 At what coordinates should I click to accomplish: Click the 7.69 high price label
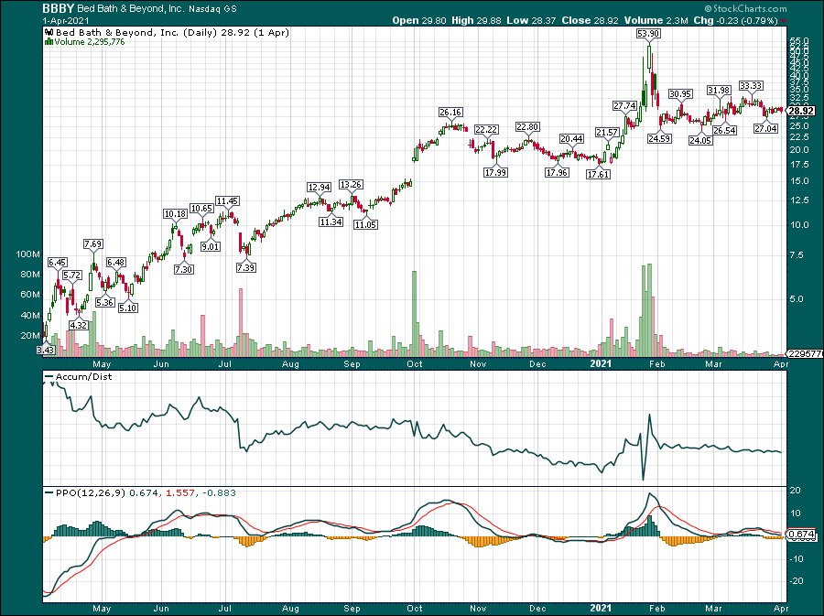tap(93, 244)
